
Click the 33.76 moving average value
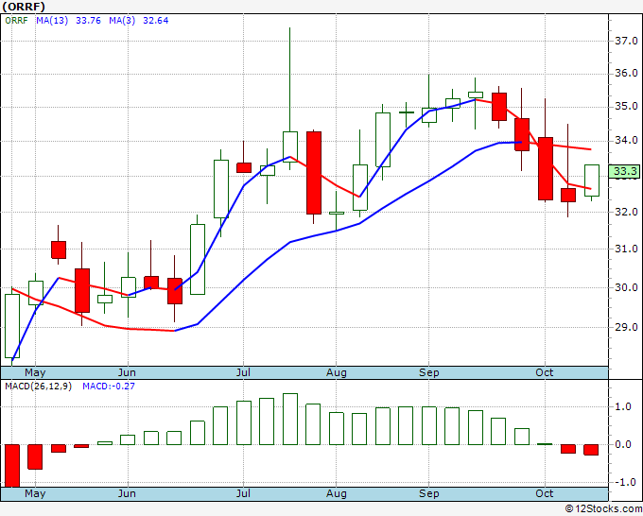tap(88, 21)
